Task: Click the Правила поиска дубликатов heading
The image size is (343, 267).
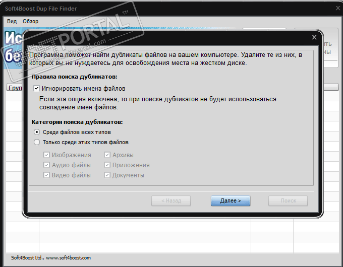Action: [75, 77]
